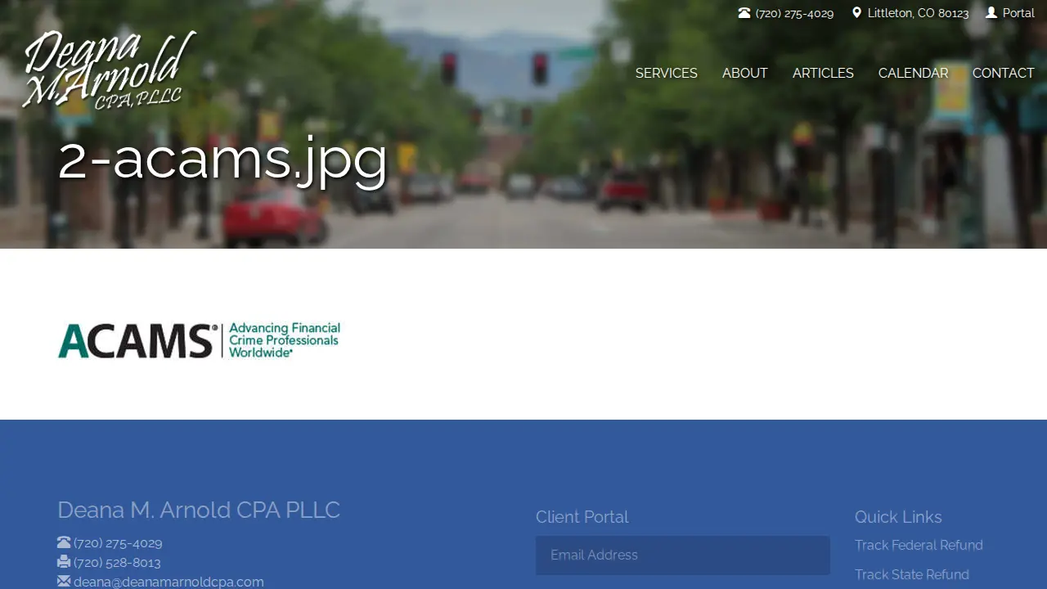Click the map pin location icon
This screenshot has height=589, width=1047.
[x=856, y=13]
